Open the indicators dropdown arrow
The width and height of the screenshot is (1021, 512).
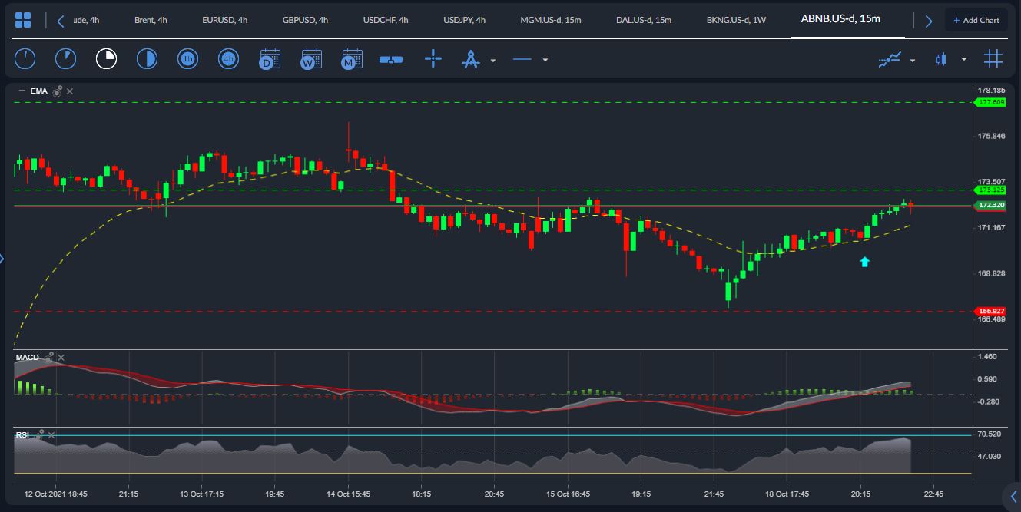click(913, 60)
